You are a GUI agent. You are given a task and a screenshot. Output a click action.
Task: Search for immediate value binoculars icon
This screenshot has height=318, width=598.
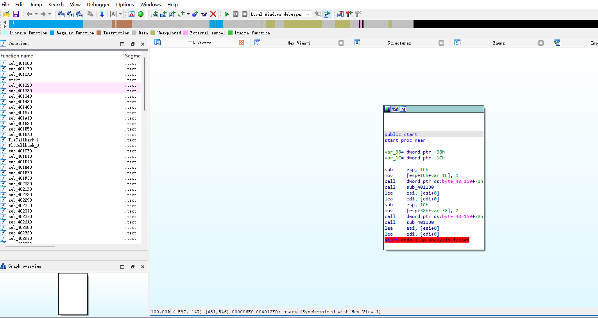click(61, 14)
